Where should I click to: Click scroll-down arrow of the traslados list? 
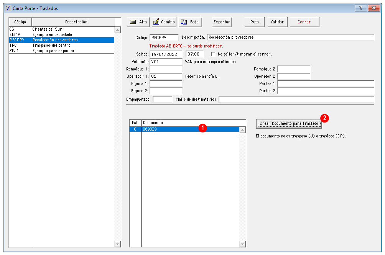tap(118, 244)
